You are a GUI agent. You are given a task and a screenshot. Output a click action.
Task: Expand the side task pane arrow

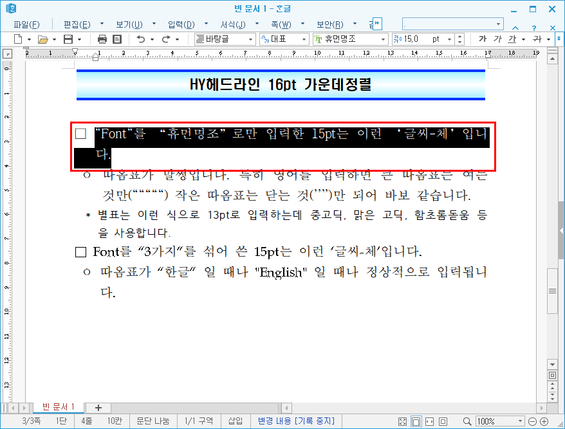[561, 230]
